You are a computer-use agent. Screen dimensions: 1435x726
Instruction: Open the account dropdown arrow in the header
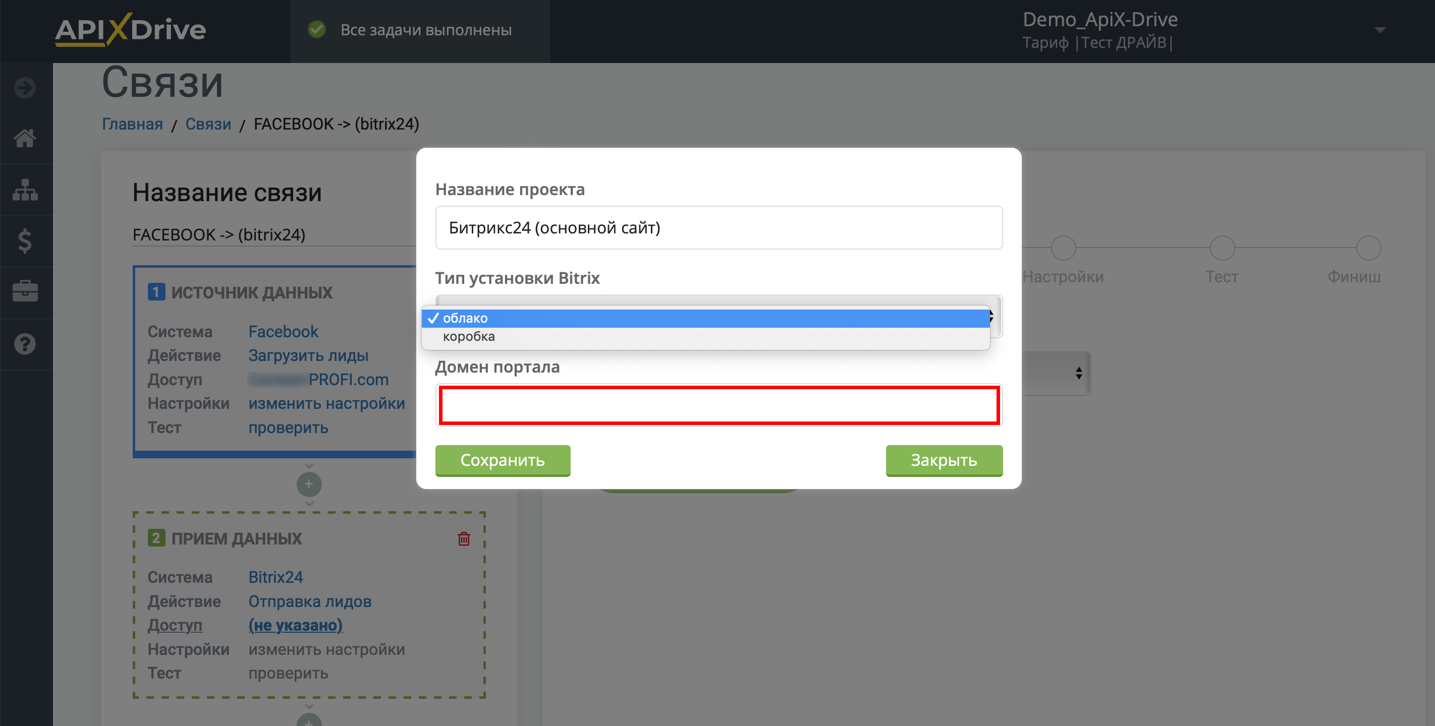tap(1380, 30)
